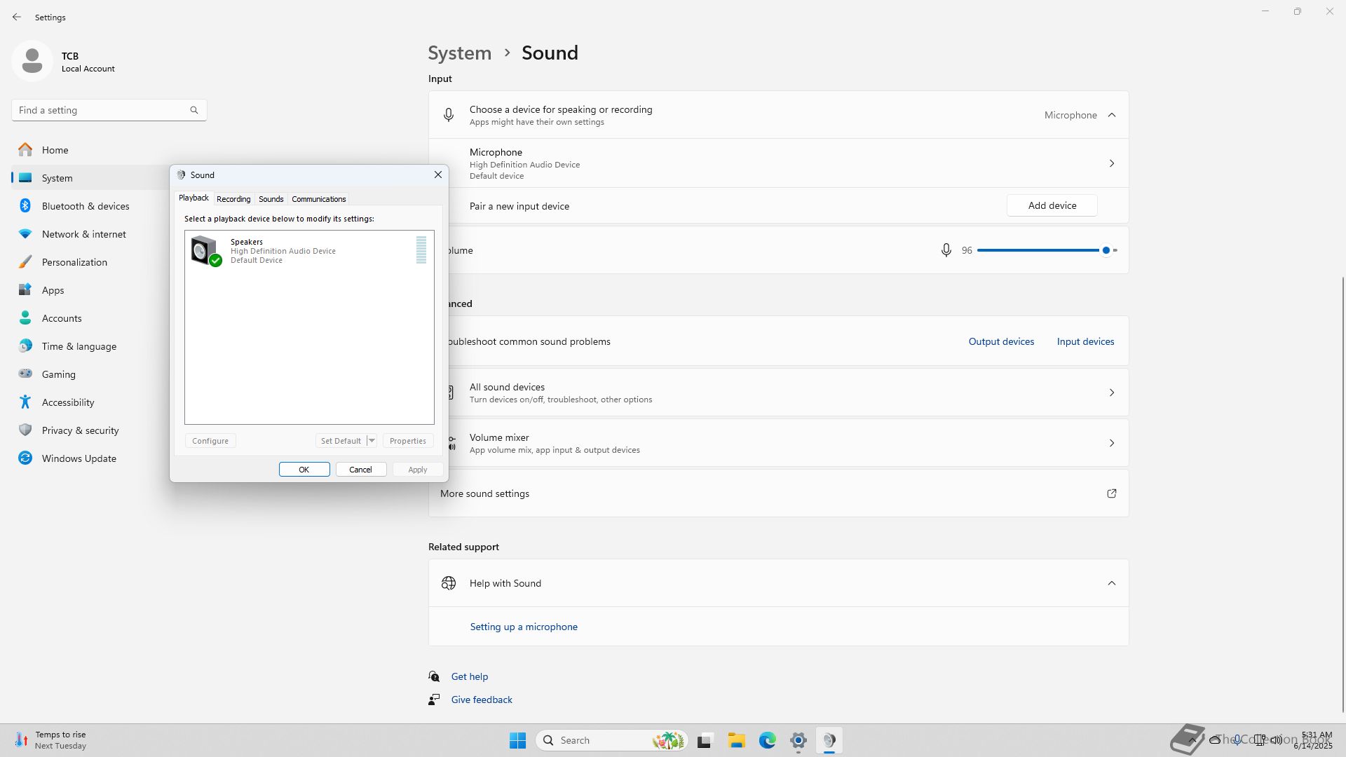Collapse the Microphone input device chooser
Image resolution: width=1346 pixels, height=757 pixels.
(x=1111, y=115)
